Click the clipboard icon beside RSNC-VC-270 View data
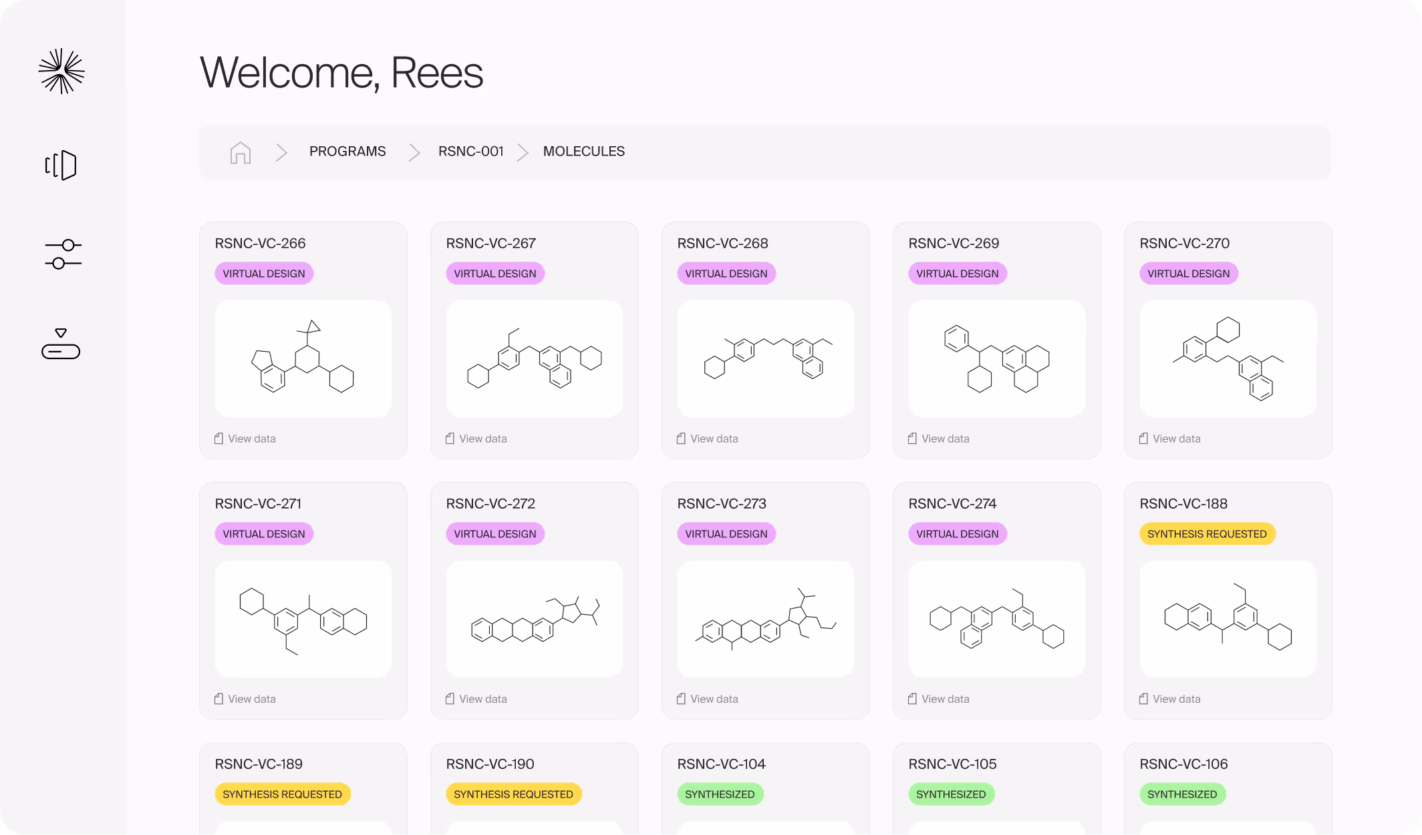The width and height of the screenshot is (1422, 835). click(x=1143, y=438)
